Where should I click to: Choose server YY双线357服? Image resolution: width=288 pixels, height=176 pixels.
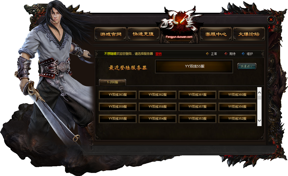tap(197, 107)
